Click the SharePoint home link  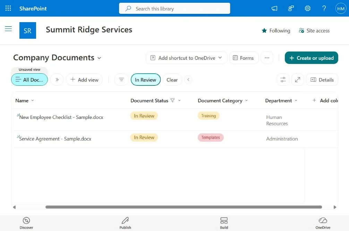33,8
